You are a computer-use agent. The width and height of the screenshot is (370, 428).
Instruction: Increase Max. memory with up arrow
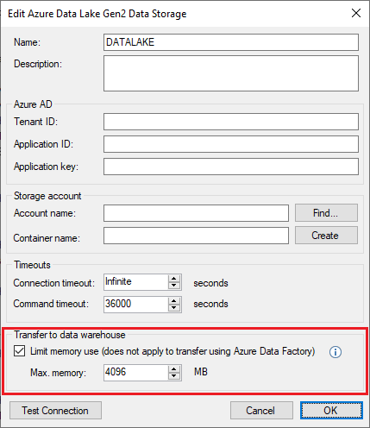coord(174,369)
